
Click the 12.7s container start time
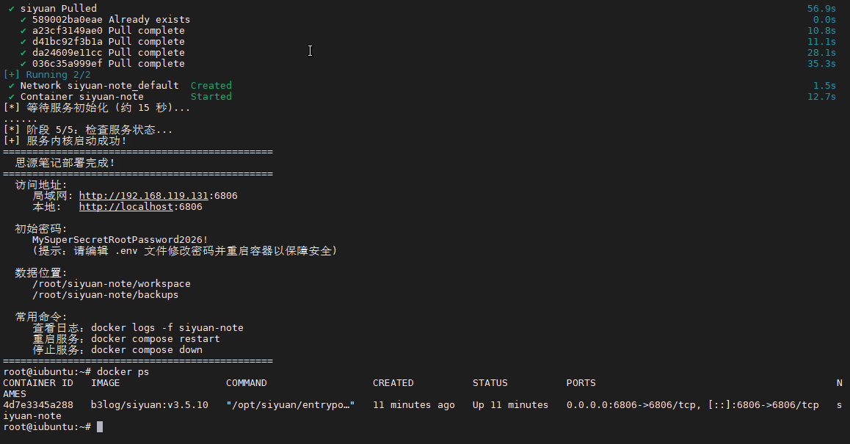click(821, 96)
